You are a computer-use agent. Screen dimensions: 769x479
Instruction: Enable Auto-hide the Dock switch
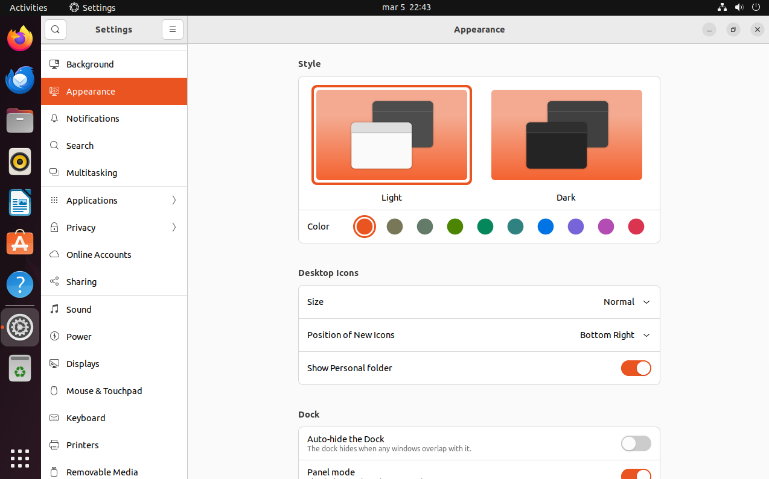[636, 443]
